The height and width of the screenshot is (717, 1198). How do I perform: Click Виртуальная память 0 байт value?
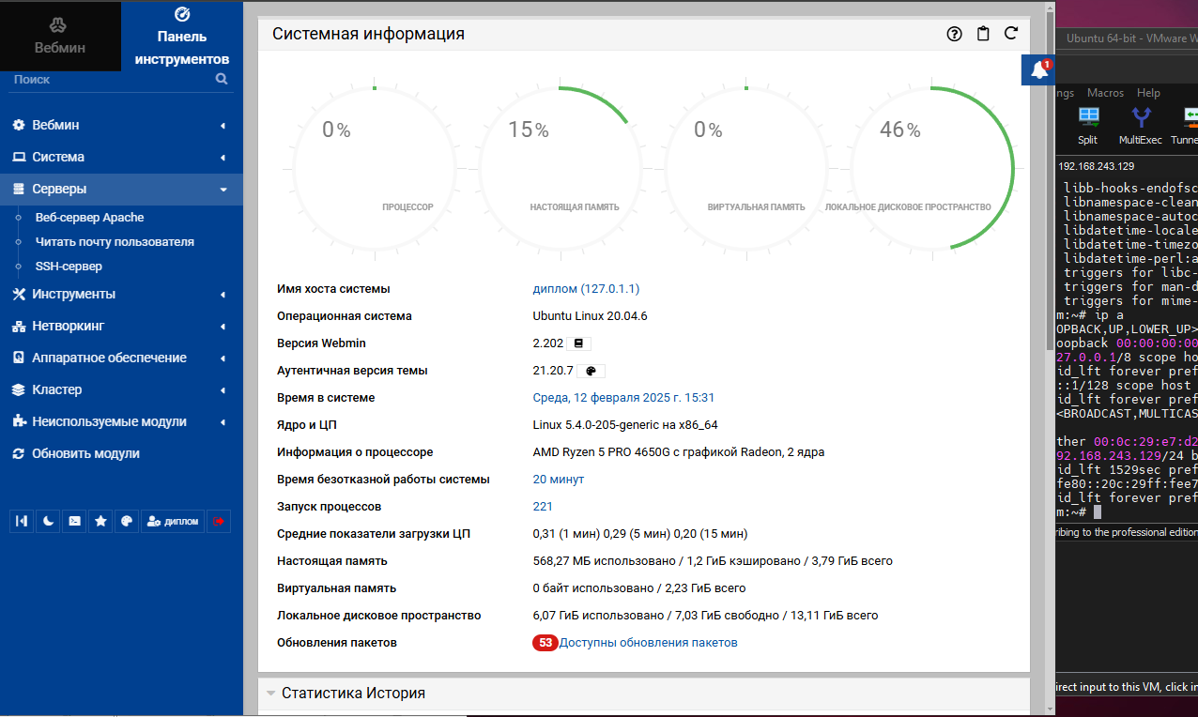(639, 588)
